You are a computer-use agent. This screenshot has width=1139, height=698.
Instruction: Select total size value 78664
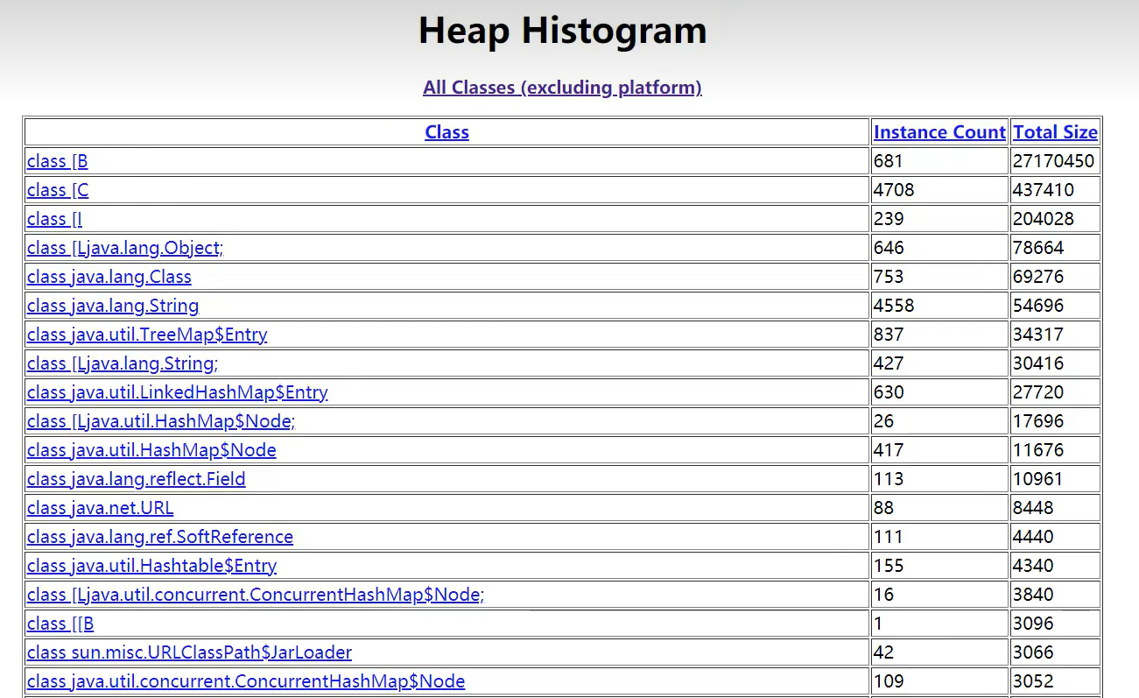pyautogui.click(x=1038, y=248)
